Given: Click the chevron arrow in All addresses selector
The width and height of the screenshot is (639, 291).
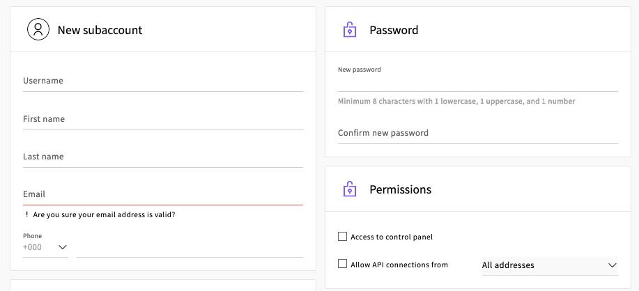Looking at the screenshot, I should (612, 265).
